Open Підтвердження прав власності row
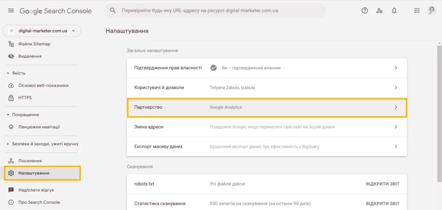This screenshot has width=442, height=210. pos(267,68)
